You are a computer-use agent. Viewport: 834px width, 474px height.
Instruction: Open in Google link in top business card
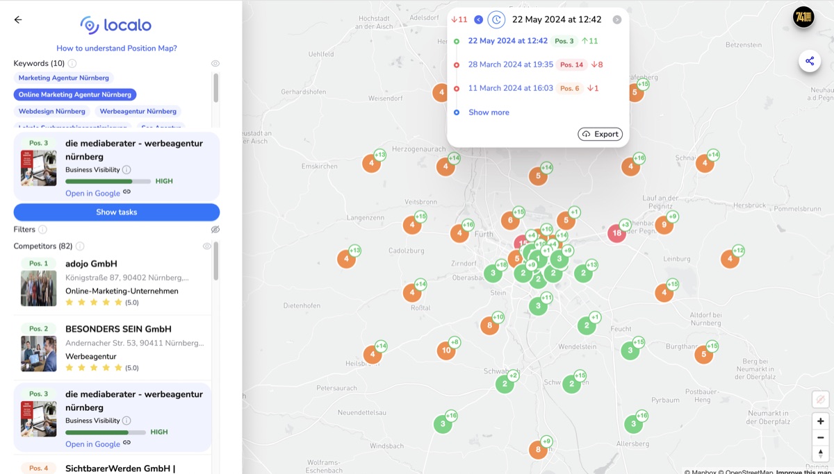pyautogui.click(x=93, y=194)
